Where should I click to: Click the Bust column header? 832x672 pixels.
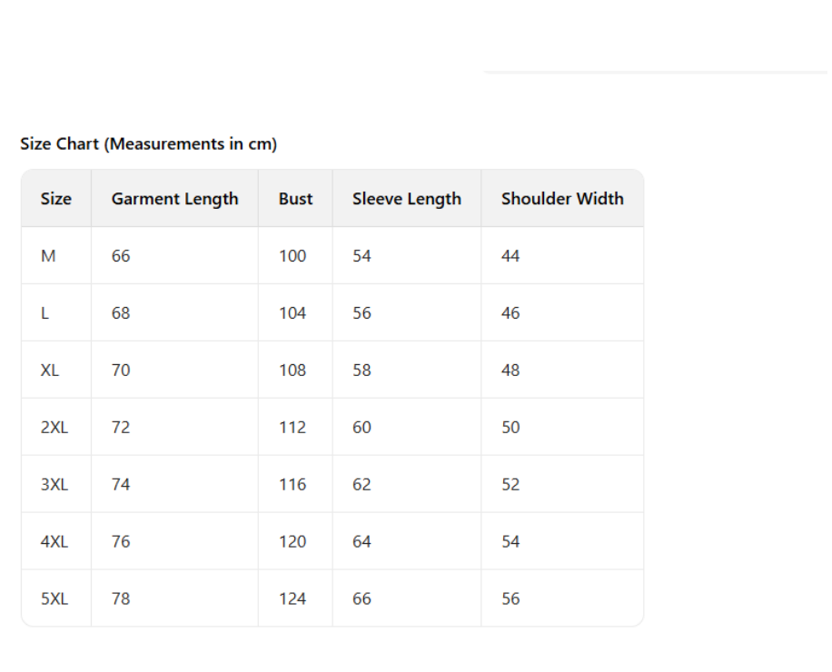pyautogui.click(x=295, y=199)
